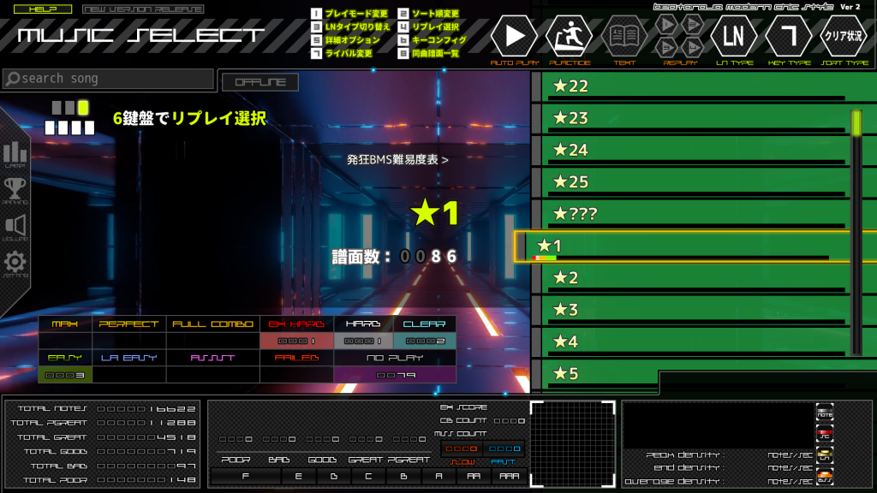
Task: Toggle the yellow lamp filter square
Action: 83,109
